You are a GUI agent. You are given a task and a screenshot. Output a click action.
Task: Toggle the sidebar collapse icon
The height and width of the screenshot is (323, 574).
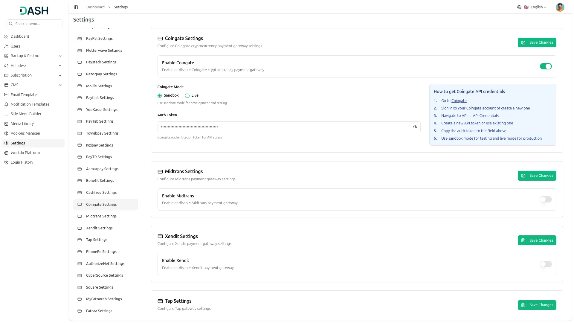76,7
